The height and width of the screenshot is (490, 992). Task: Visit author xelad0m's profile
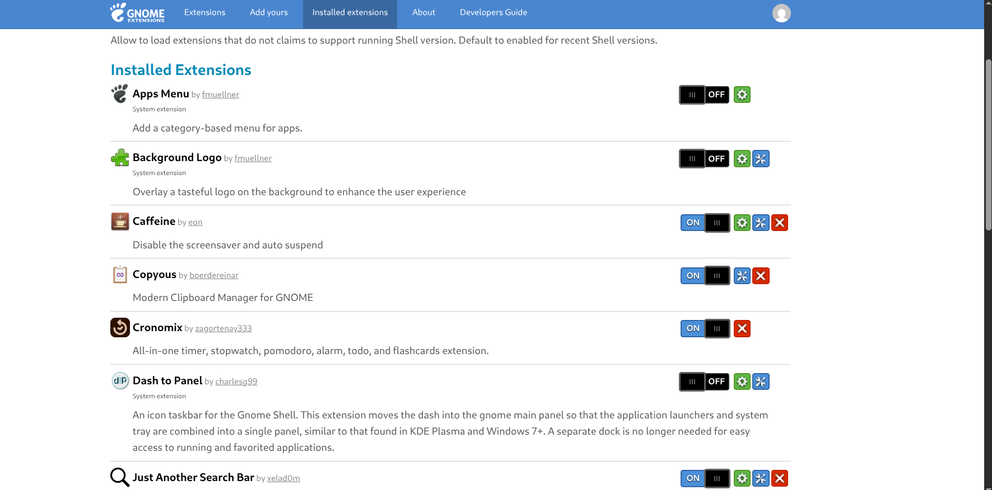(x=283, y=478)
